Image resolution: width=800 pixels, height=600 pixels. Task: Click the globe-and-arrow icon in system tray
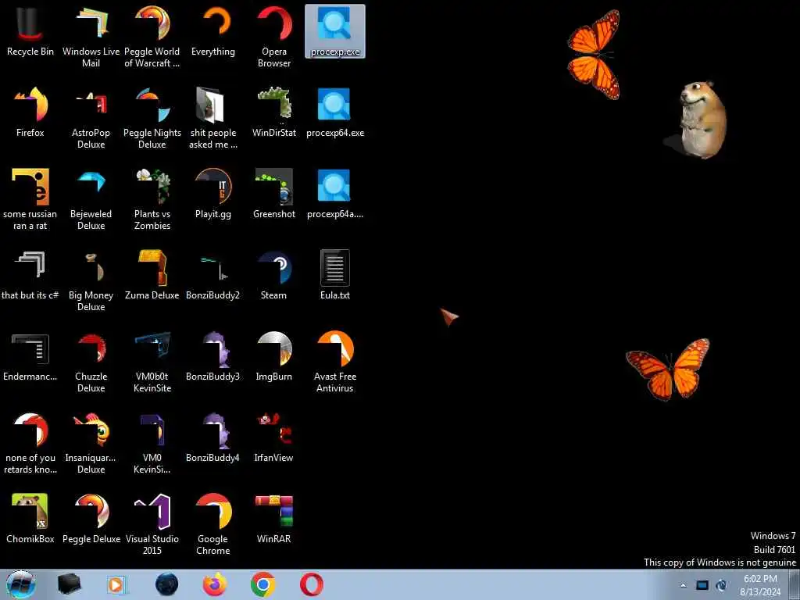point(721,586)
